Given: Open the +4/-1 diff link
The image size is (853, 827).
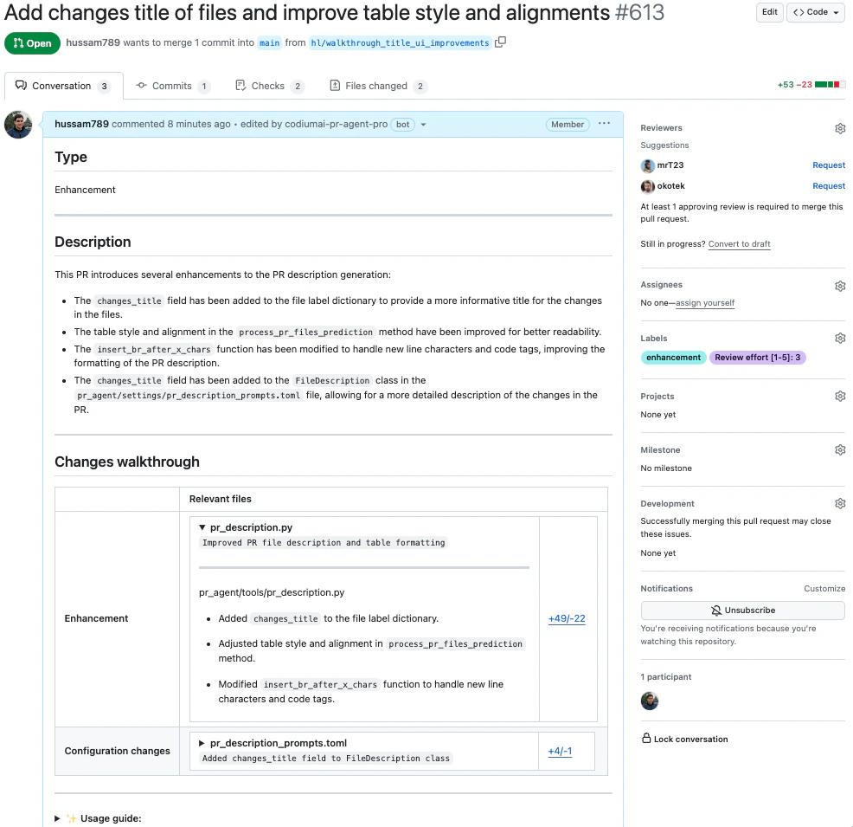Looking at the screenshot, I should tap(560, 751).
